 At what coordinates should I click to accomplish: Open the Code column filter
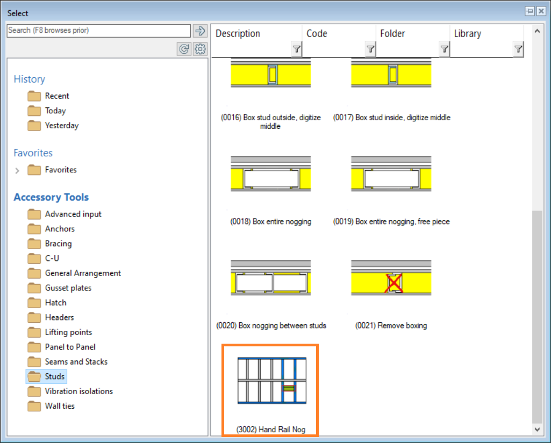370,49
